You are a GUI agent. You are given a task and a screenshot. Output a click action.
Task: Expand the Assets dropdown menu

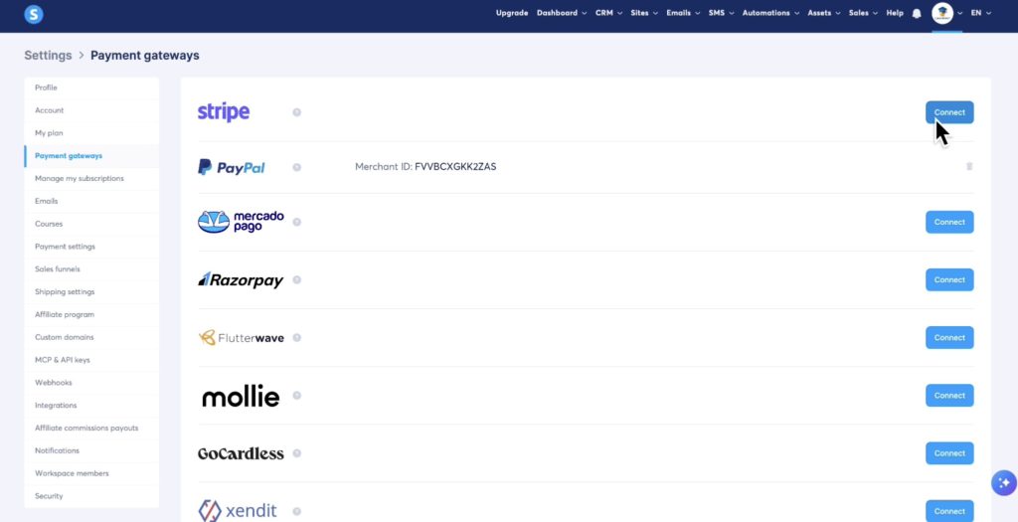(x=824, y=13)
